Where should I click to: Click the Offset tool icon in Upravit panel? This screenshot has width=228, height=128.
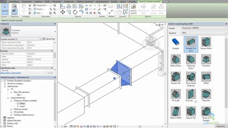pyautogui.click(x=69, y=6)
